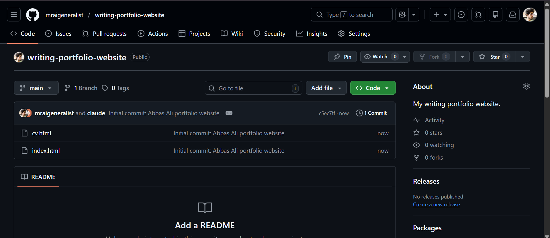Open star lists dropdown arrow
550x238 pixels.
523,57
